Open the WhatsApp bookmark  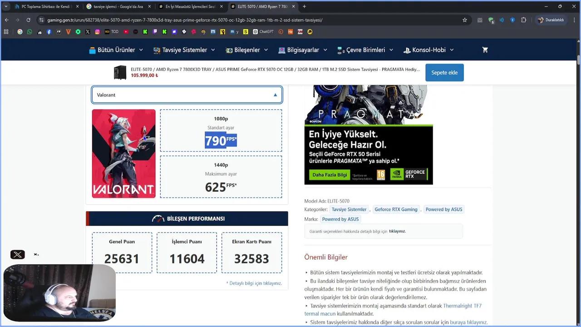click(x=30, y=32)
